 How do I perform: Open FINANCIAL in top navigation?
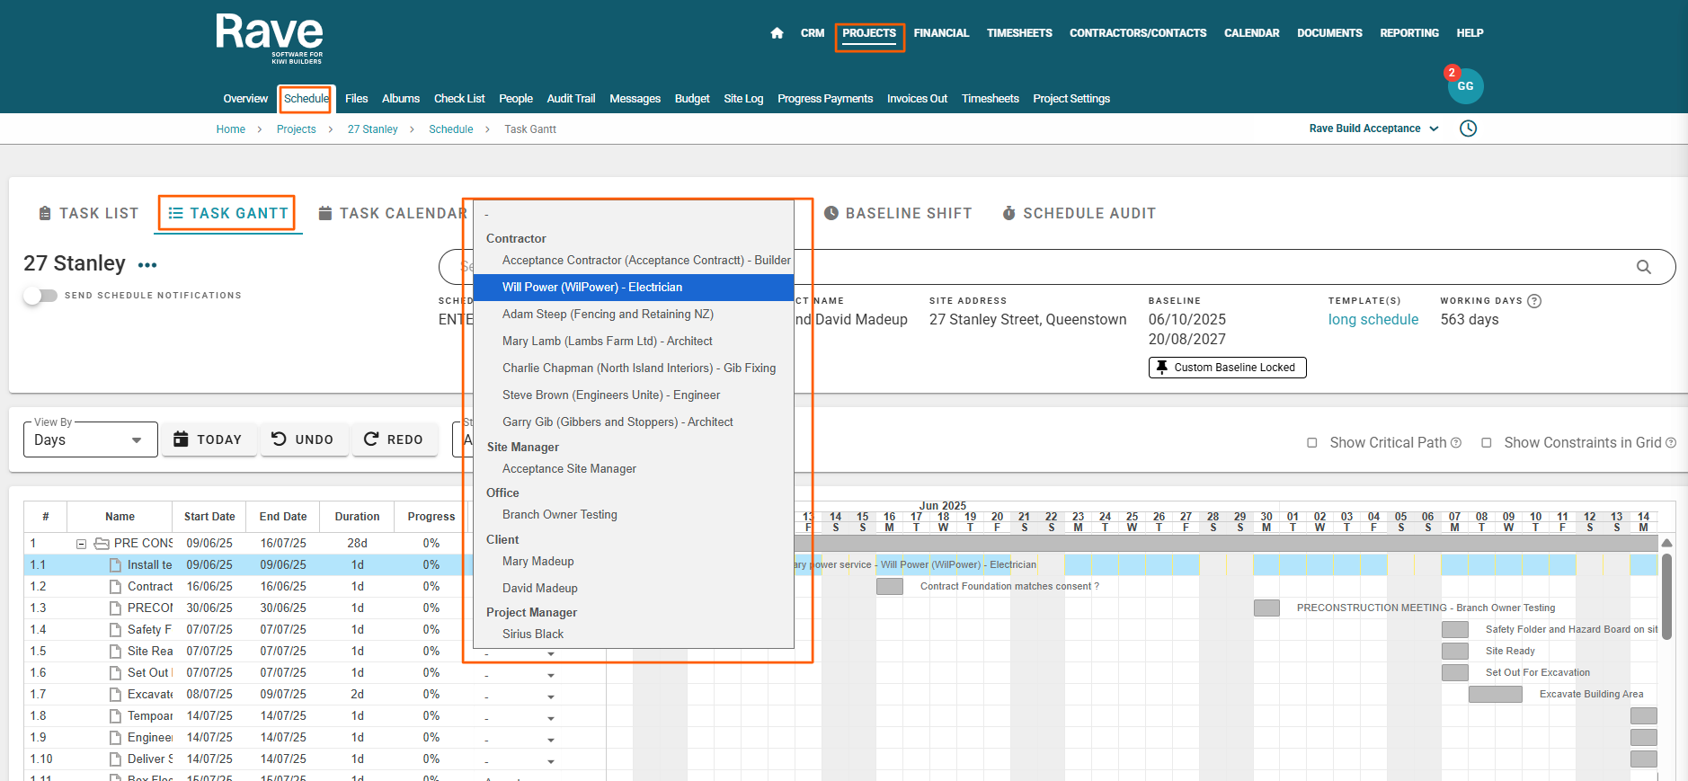(941, 33)
